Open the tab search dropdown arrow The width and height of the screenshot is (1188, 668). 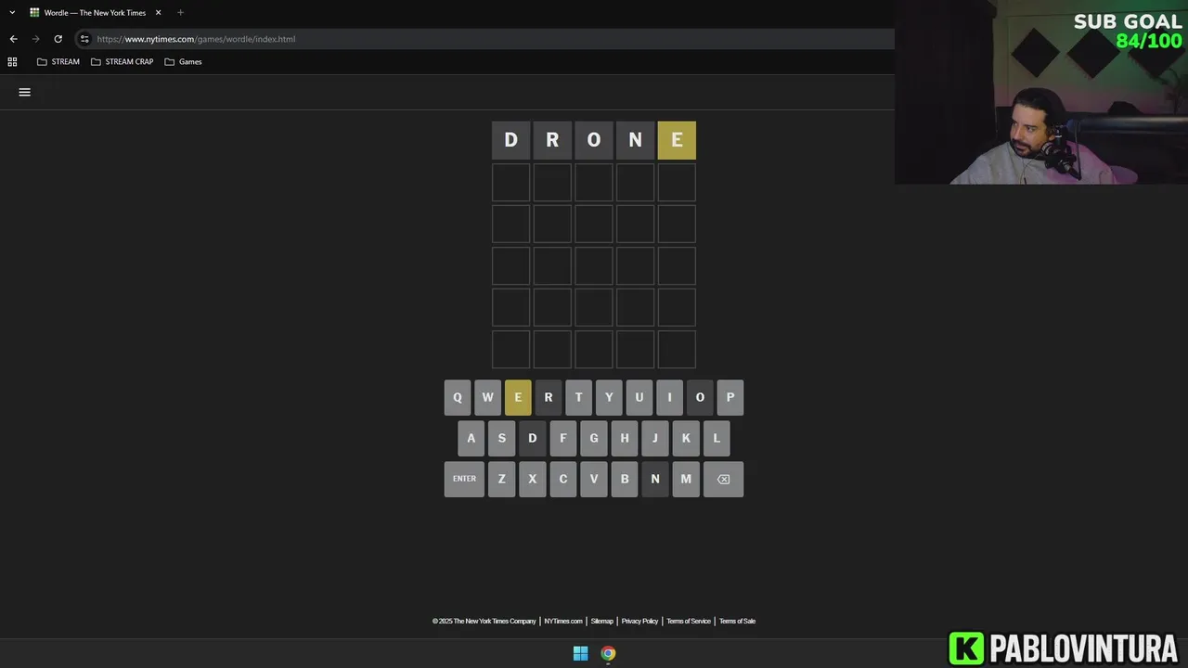coord(12,12)
